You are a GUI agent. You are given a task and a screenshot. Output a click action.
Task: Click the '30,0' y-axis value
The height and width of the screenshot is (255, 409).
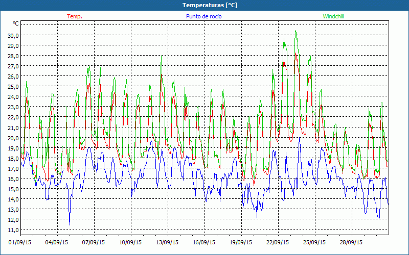click(x=13, y=36)
